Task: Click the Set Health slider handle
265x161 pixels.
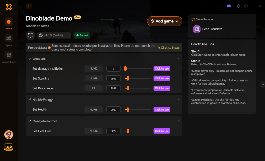Action: [x=128, y=110]
